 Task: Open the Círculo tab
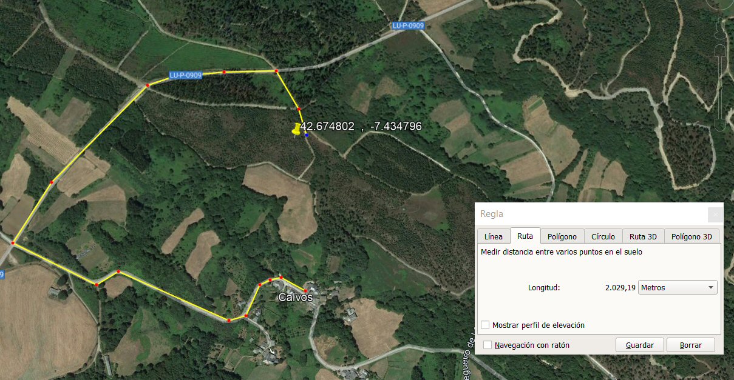pos(603,236)
